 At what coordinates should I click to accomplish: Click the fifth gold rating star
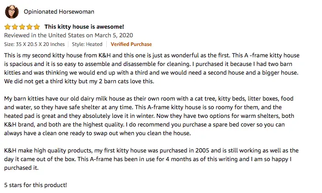37,27
